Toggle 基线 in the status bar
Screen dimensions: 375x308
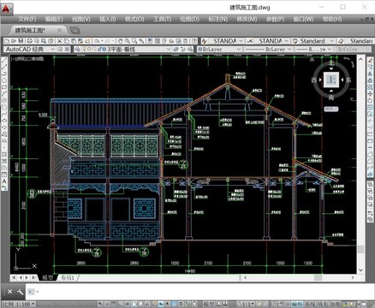tap(310, 305)
